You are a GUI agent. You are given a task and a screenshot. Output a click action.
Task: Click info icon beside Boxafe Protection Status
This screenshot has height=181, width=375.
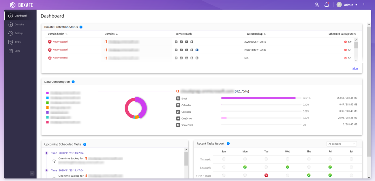81,27
